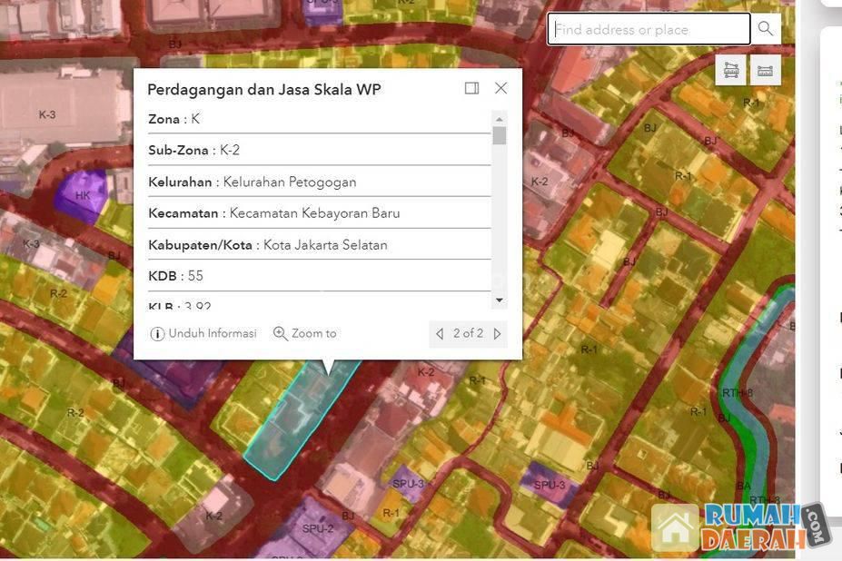Select the purple HK zone on map
The image size is (842, 561).
tap(80, 192)
